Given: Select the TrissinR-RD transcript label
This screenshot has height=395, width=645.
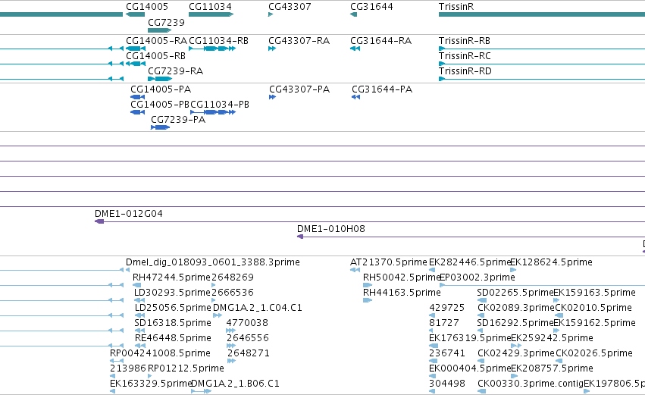Looking at the screenshot, I should 465,71.
